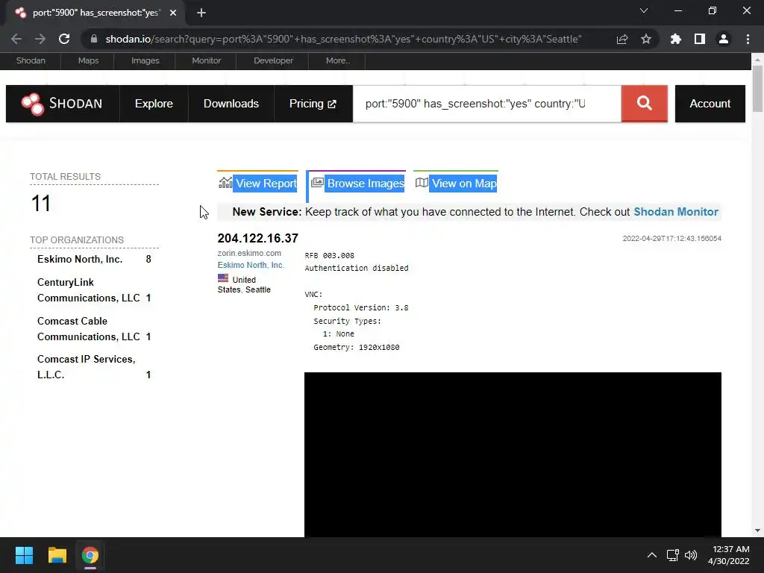Screen dimensions: 764x573
Task: Click the Shodan logo in header
Action: click(x=63, y=103)
